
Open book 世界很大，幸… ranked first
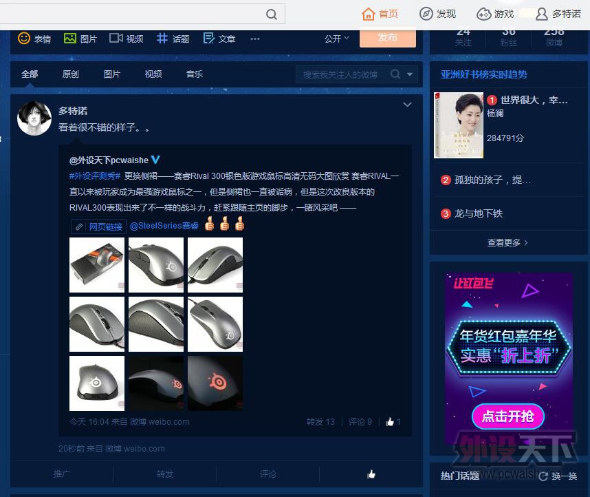(x=534, y=100)
